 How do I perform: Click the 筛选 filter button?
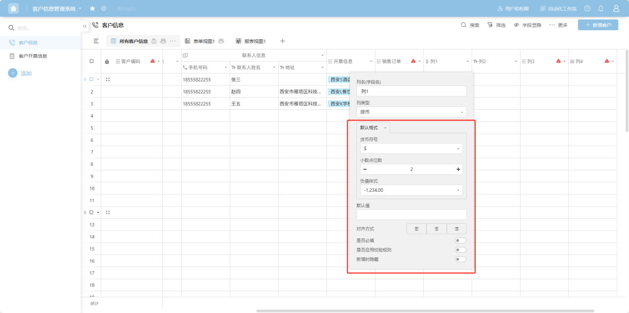point(496,25)
